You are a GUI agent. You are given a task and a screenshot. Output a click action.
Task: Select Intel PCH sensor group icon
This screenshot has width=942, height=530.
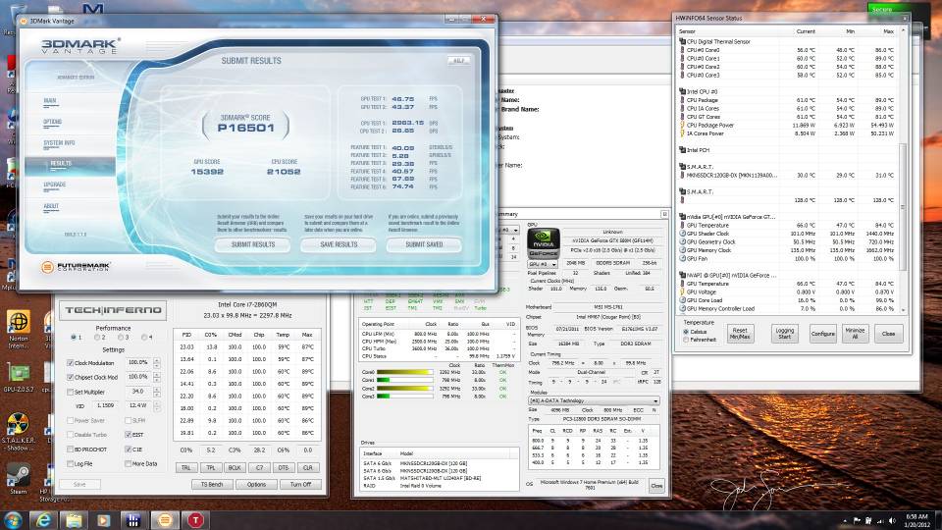click(x=683, y=149)
